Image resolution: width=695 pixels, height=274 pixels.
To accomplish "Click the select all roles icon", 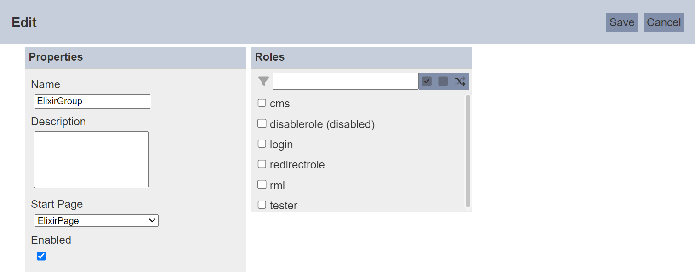I will [427, 81].
